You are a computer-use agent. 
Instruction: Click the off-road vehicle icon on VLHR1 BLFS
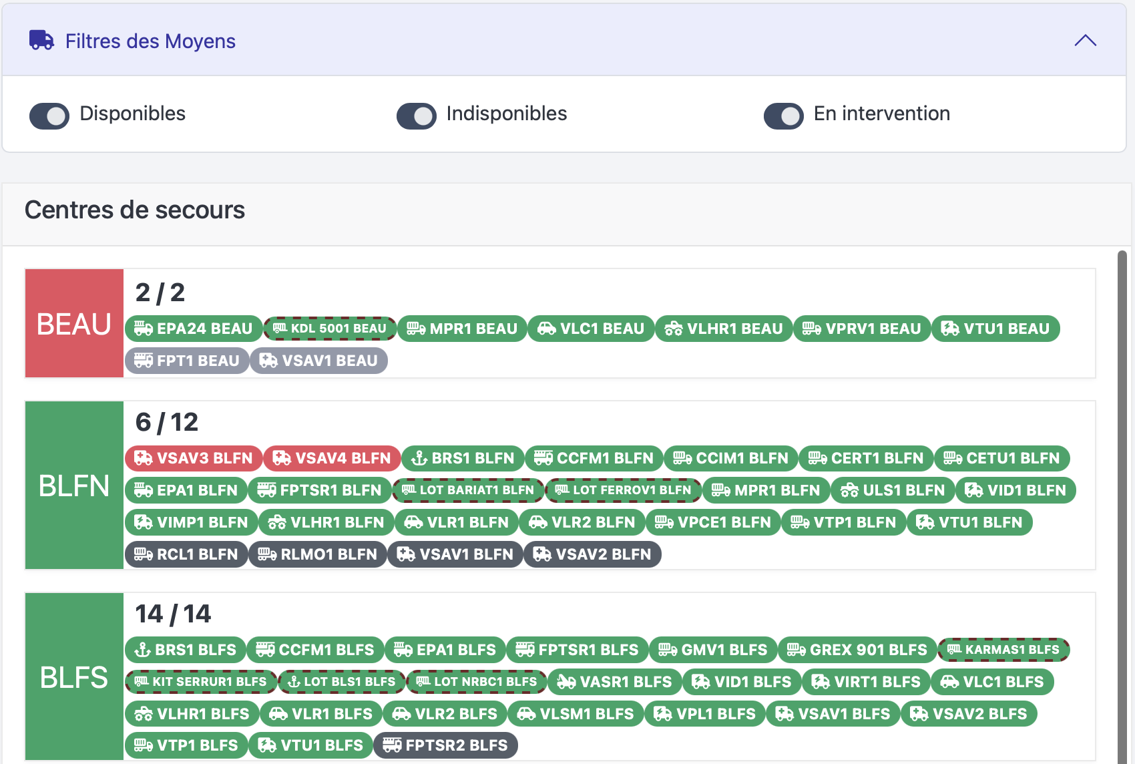(x=143, y=714)
